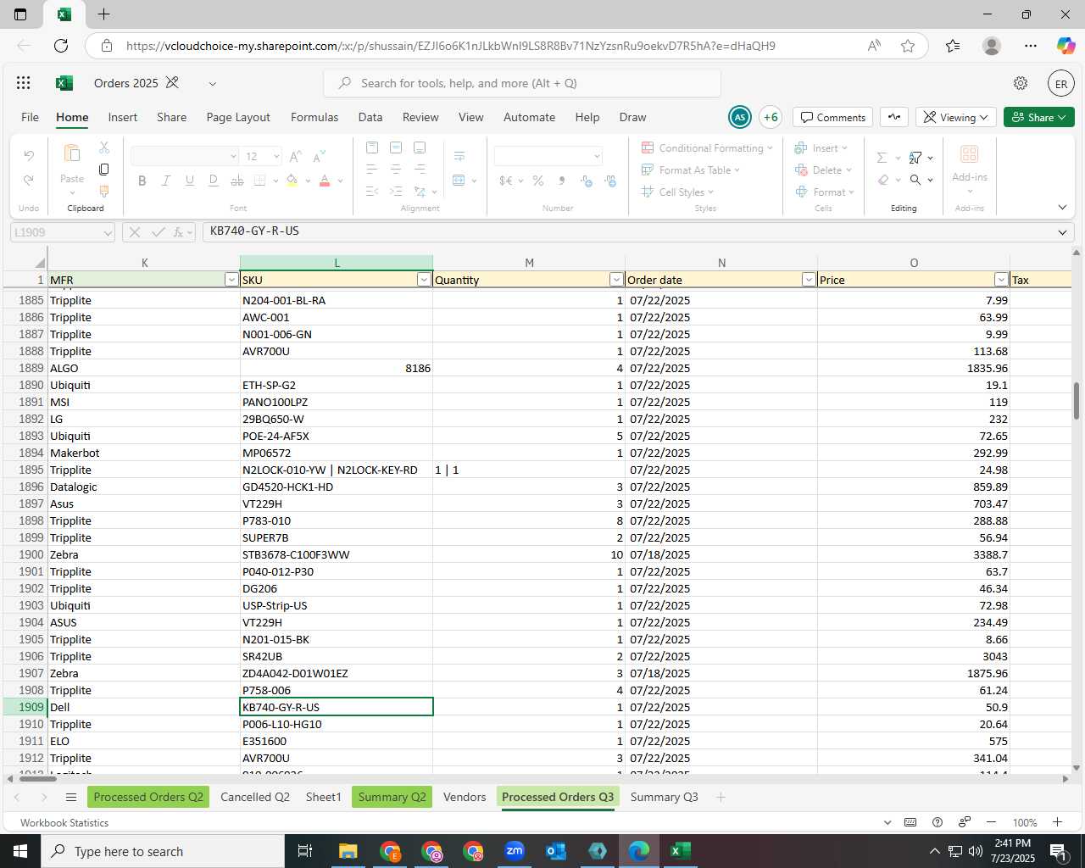Open the File menu
The width and height of the screenshot is (1085, 868).
[x=30, y=117]
